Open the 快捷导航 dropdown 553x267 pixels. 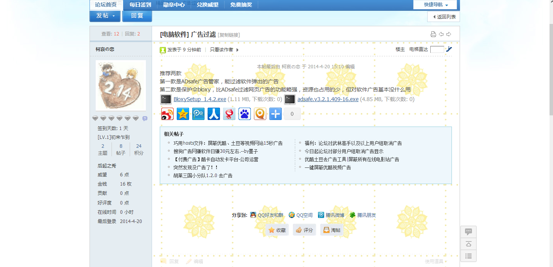[x=435, y=5]
